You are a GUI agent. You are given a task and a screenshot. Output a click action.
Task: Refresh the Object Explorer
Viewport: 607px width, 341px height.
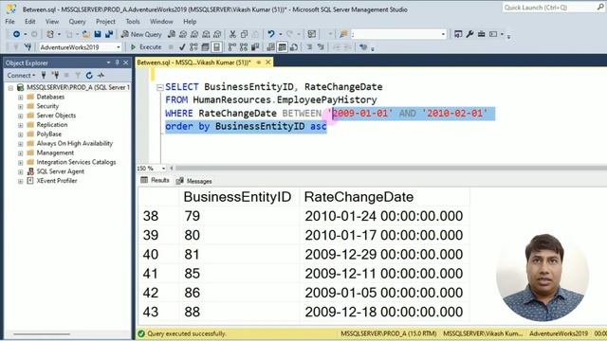pyautogui.click(x=89, y=76)
